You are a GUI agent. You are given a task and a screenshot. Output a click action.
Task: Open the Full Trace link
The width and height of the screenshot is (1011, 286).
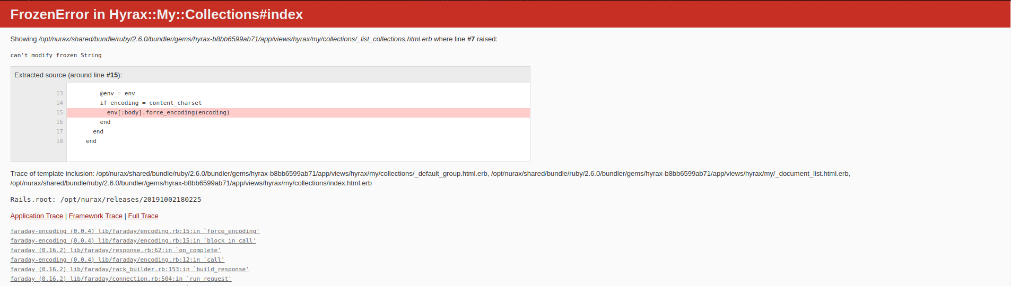click(x=143, y=216)
